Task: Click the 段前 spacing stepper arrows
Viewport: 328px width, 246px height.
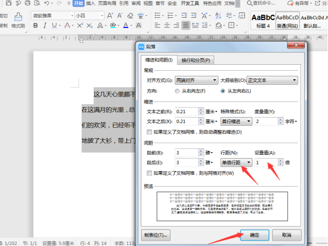Action: tap(201, 153)
